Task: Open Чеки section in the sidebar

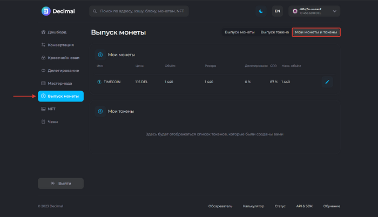Action: coord(52,122)
